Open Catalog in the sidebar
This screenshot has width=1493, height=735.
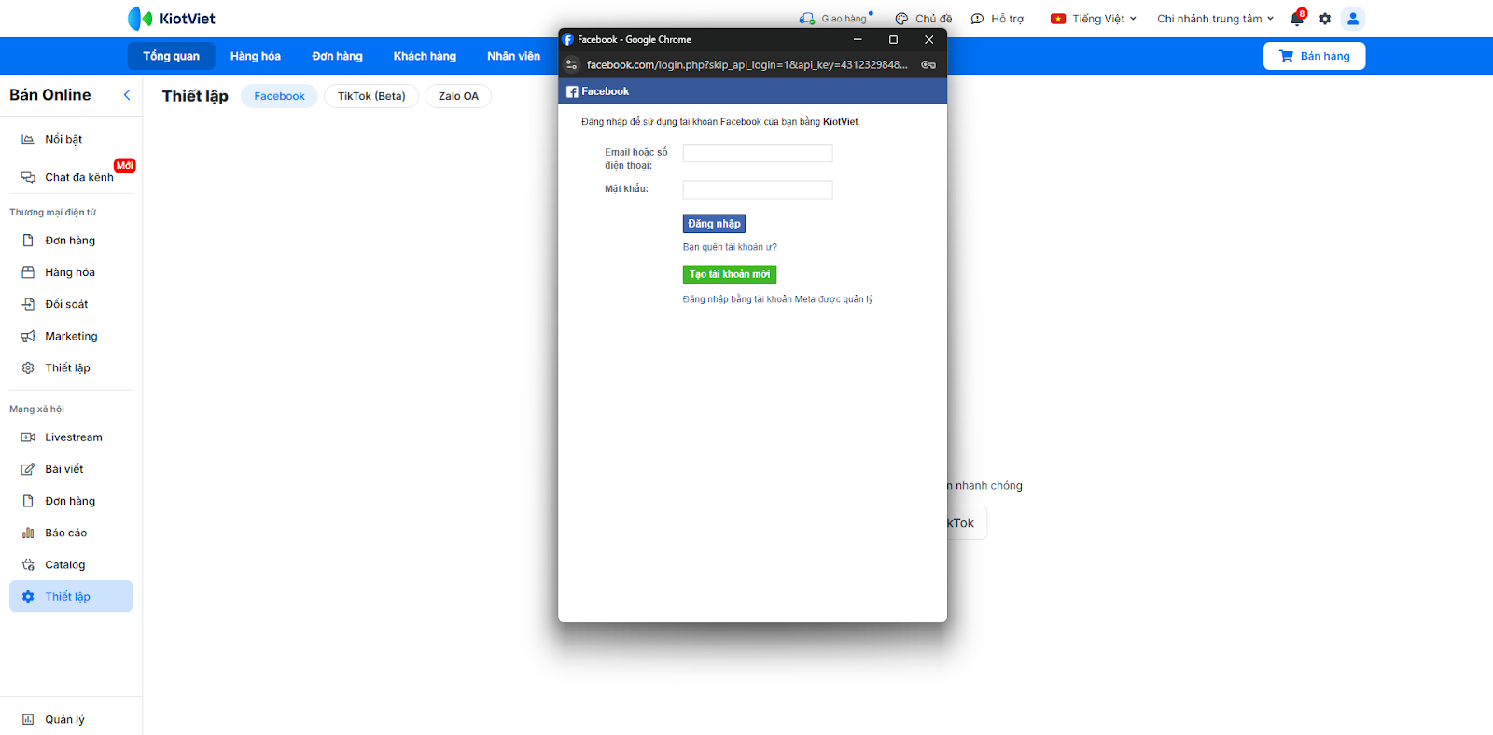coord(71,564)
